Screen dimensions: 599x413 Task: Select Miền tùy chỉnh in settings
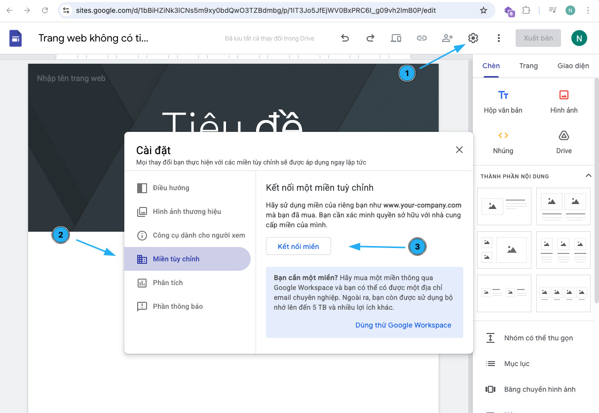(x=176, y=259)
